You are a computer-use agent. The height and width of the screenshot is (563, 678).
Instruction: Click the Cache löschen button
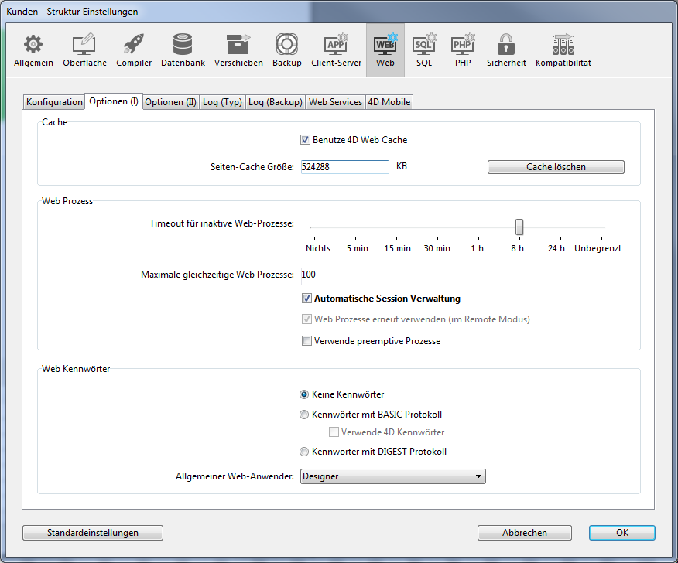[x=556, y=167]
